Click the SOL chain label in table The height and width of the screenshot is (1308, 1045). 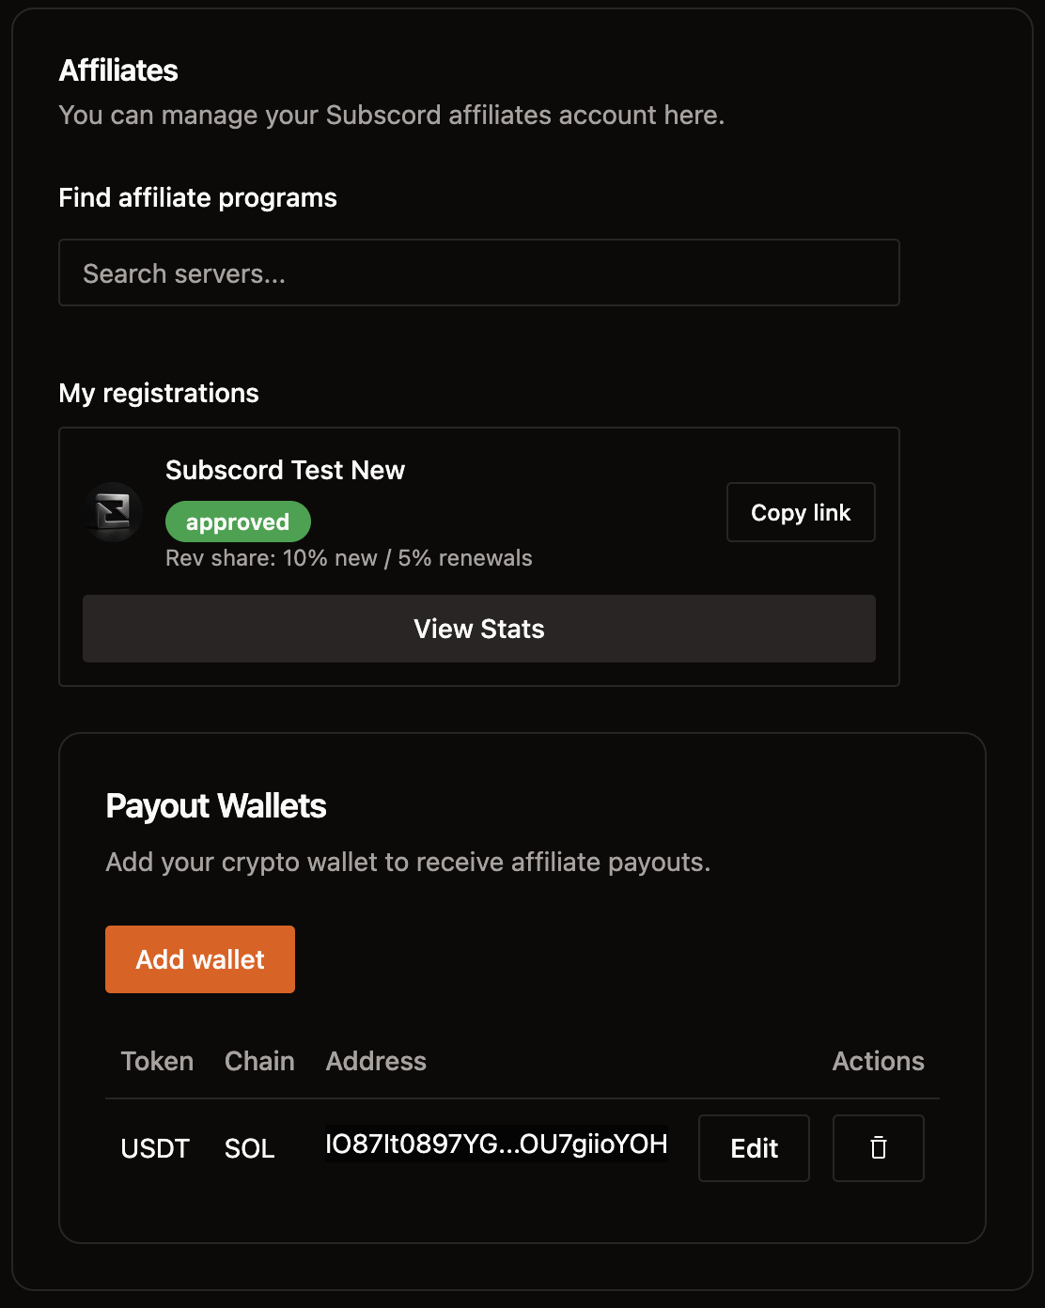click(249, 1147)
